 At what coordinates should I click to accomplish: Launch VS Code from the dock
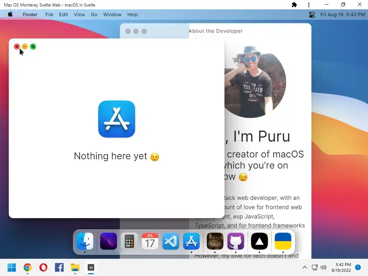click(171, 241)
